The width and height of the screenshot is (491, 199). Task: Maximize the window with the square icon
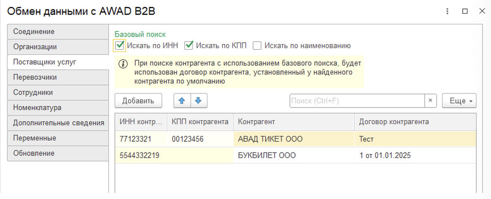click(465, 11)
